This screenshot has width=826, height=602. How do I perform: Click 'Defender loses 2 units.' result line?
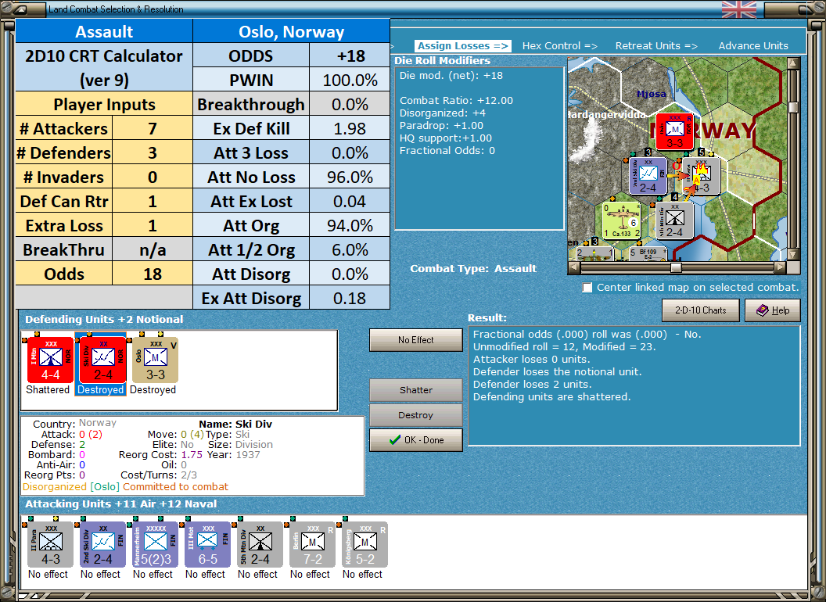pyautogui.click(x=532, y=385)
